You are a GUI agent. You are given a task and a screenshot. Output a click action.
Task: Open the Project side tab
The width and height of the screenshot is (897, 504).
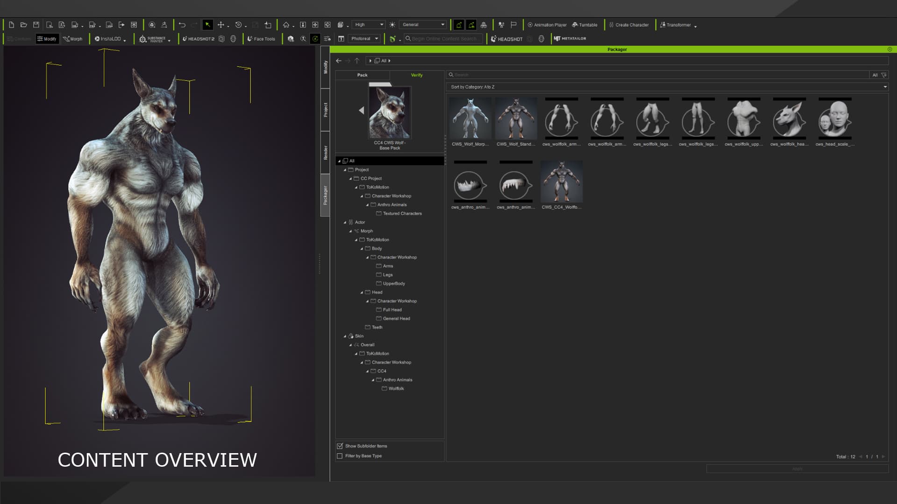[326, 110]
